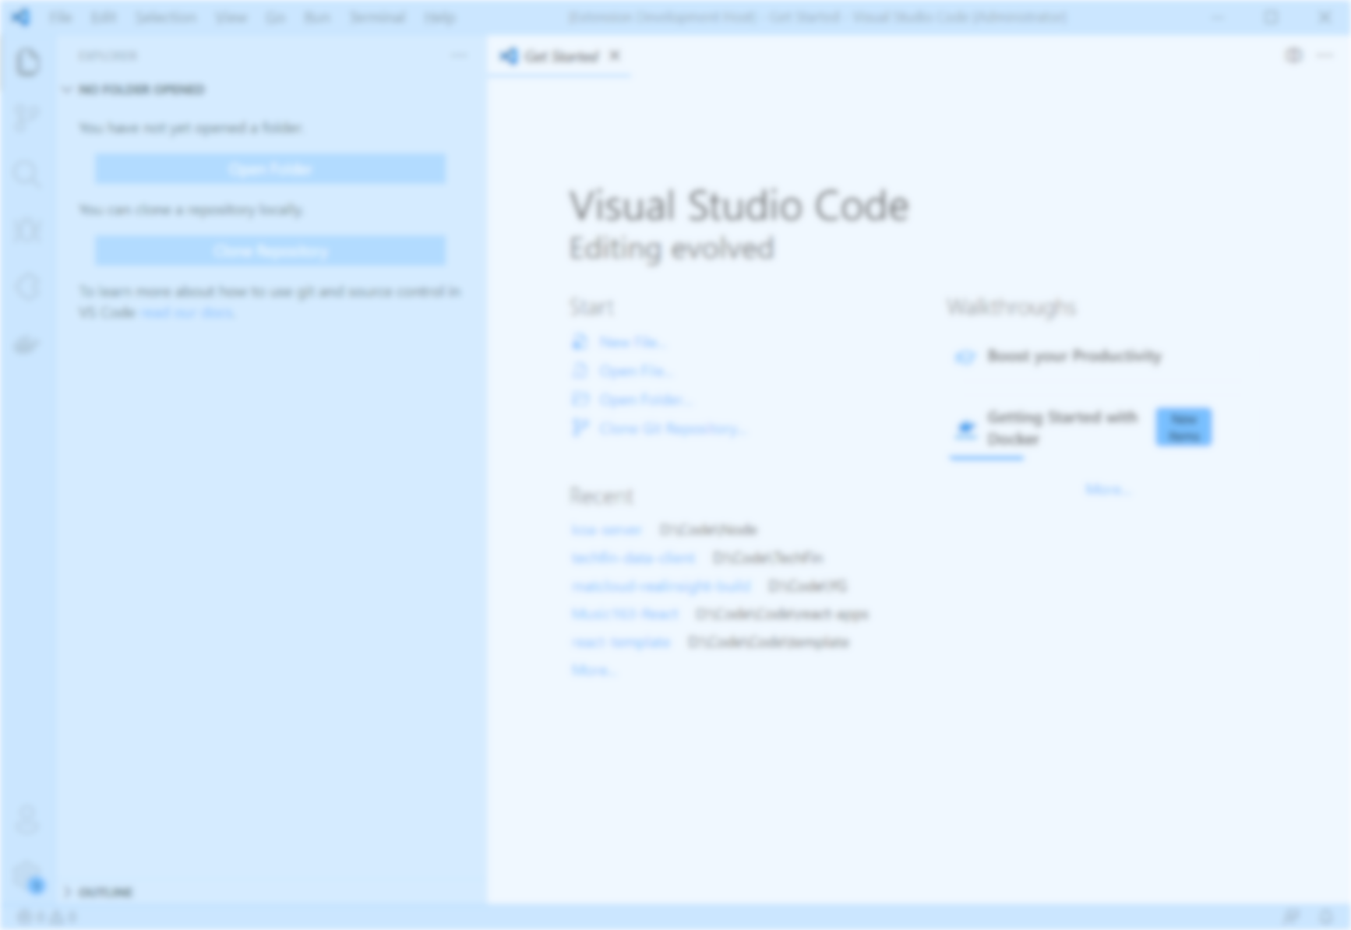1351x930 pixels.
Task: Open the notifications bell in status bar
Action: [x=1326, y=917]
